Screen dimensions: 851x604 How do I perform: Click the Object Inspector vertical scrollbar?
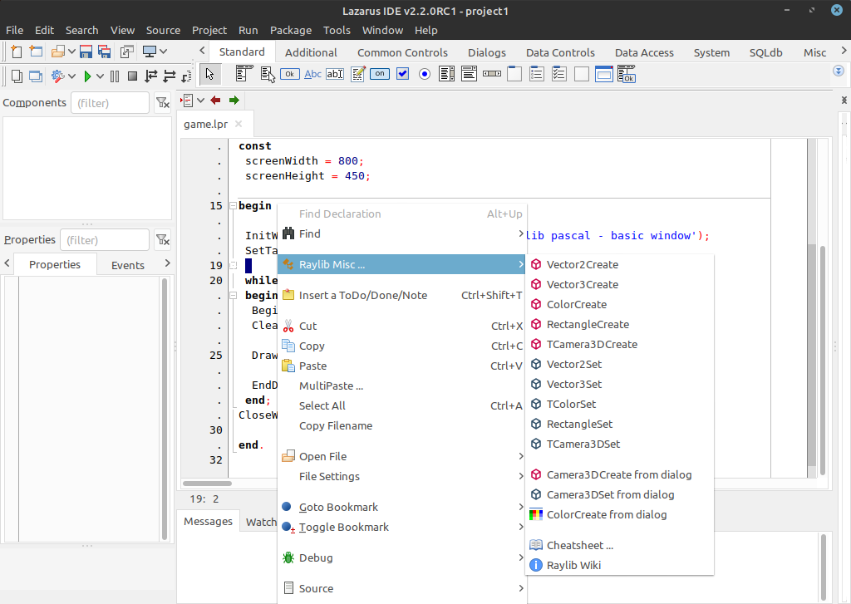[165, 409]
